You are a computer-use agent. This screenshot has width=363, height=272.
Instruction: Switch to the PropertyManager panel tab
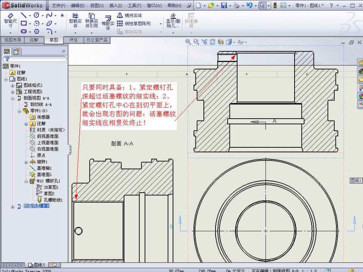pos(16,51)
